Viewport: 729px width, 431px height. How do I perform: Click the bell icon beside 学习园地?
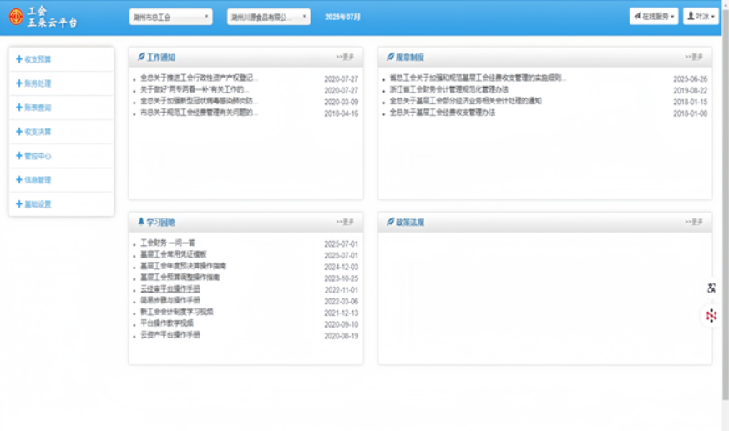[x=141, y=222]
